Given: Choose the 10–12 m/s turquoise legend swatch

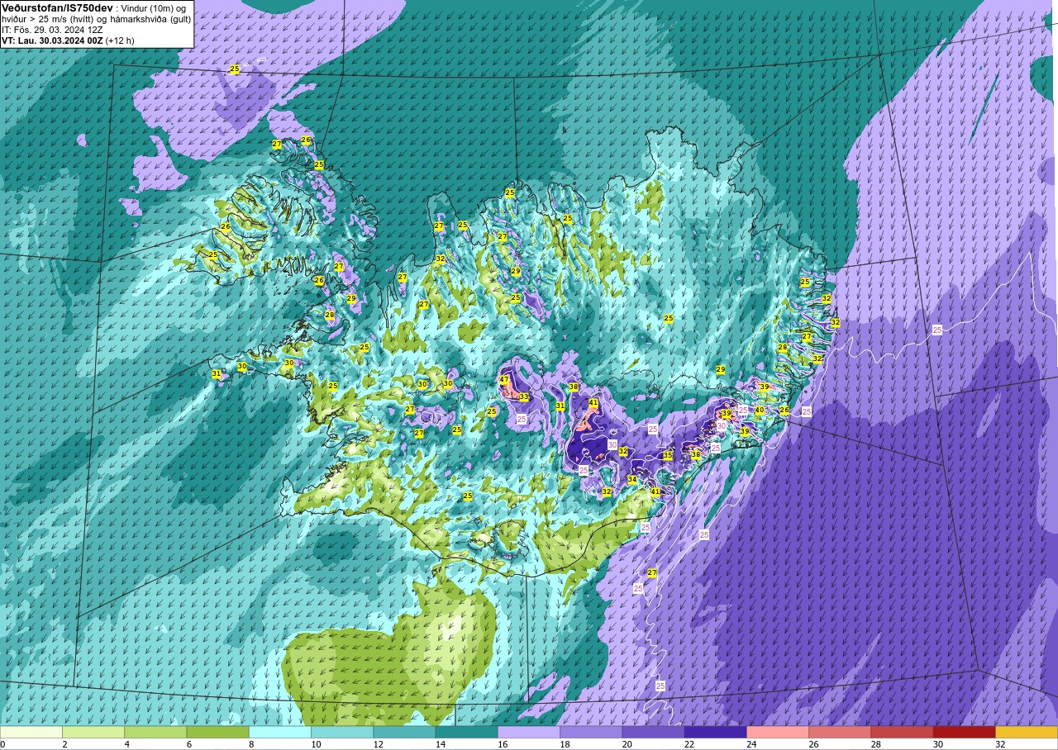Looking at the screenshot, I should (342, 732).
